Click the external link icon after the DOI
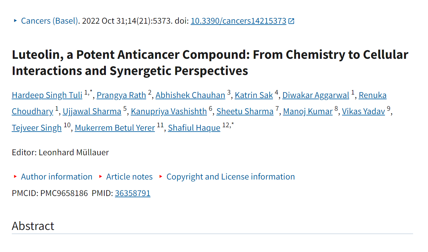This screenshot has width=428, height=252. (x=291, y=21)
